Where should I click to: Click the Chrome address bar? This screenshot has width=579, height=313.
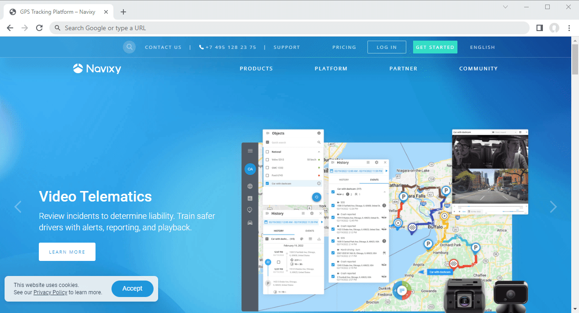290,28
